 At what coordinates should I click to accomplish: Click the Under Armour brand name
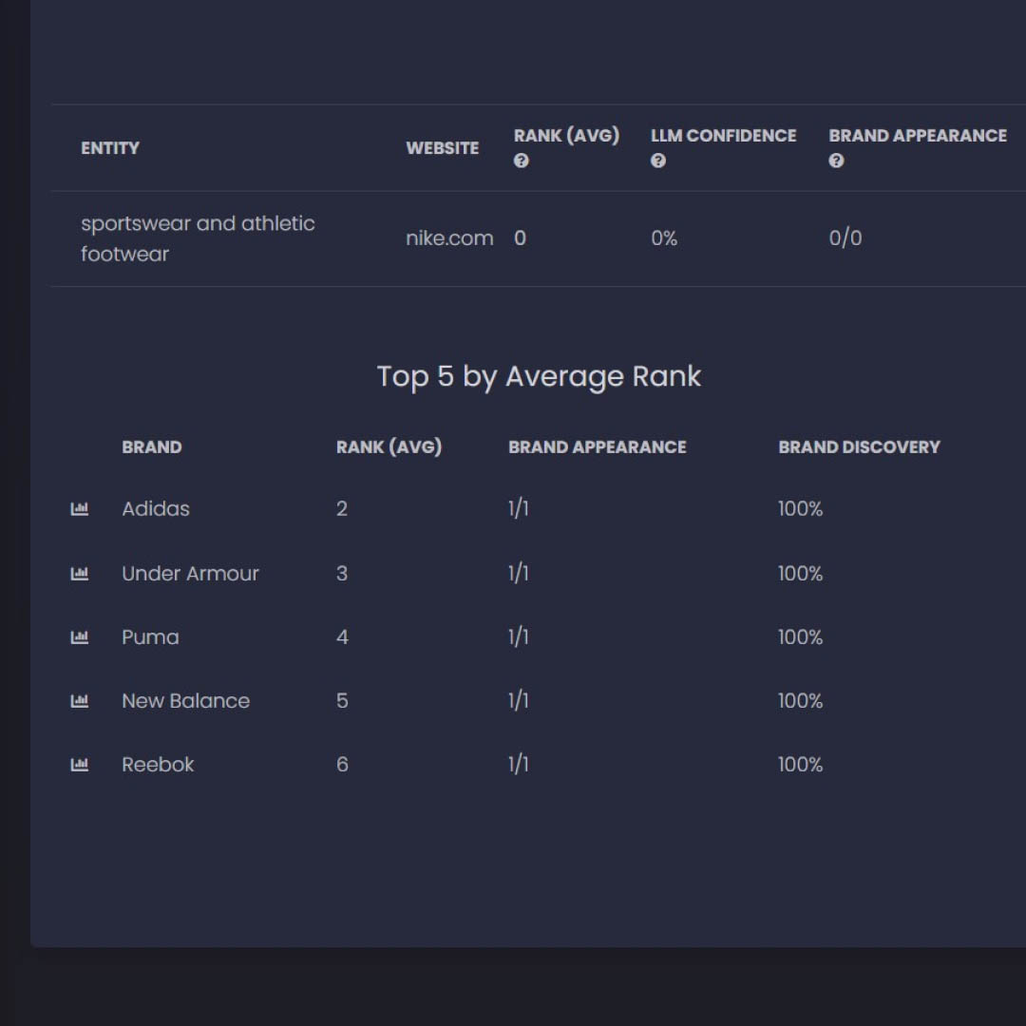(x=190, y=574)
